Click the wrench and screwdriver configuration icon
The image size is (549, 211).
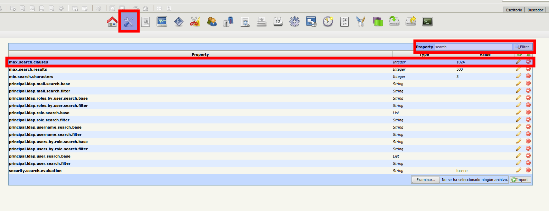coord(129,22)
